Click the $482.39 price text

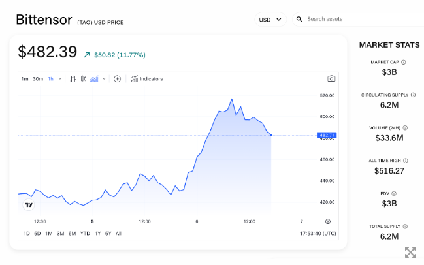[48, 52]
